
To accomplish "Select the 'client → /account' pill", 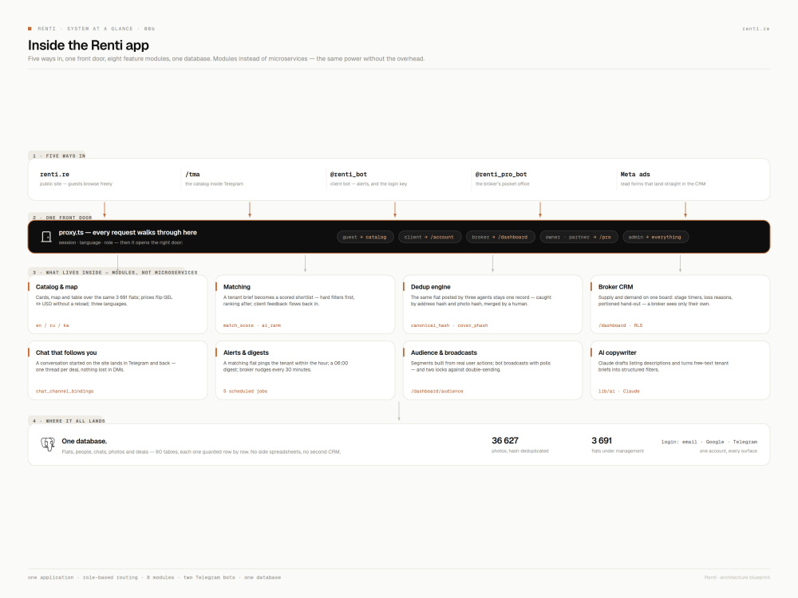I will click(429, 237).
